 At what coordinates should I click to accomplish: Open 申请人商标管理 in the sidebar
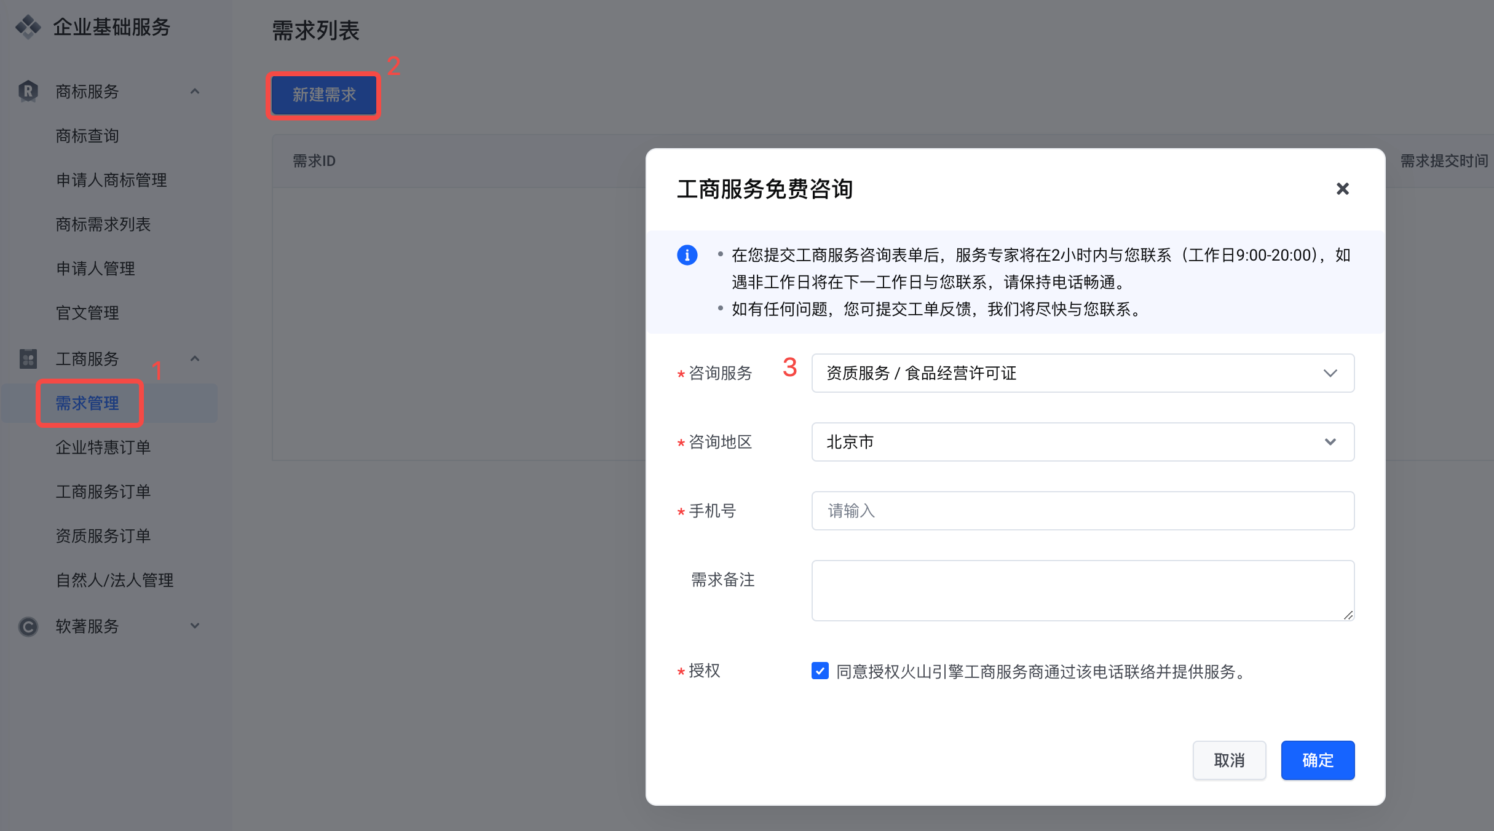(111, 180)
